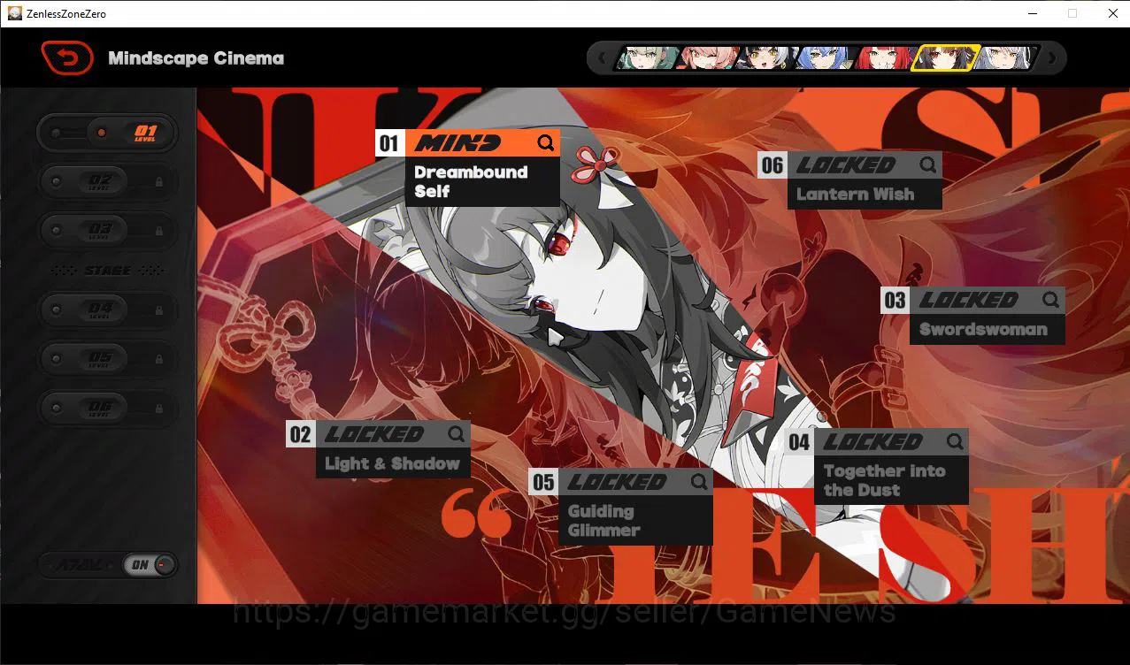This screenshot has width=1130, height=665.
Task: Click the STAGE label in side panel
Action: tap(107, 271)
